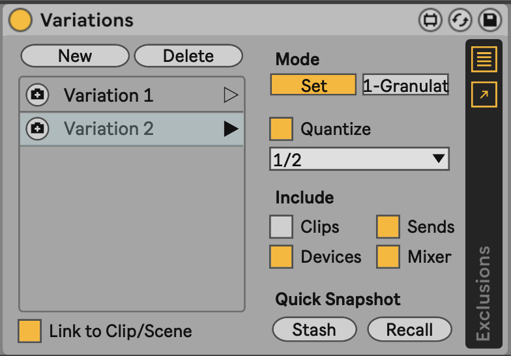Click the hot-swap preset icon

click(460, 20)
